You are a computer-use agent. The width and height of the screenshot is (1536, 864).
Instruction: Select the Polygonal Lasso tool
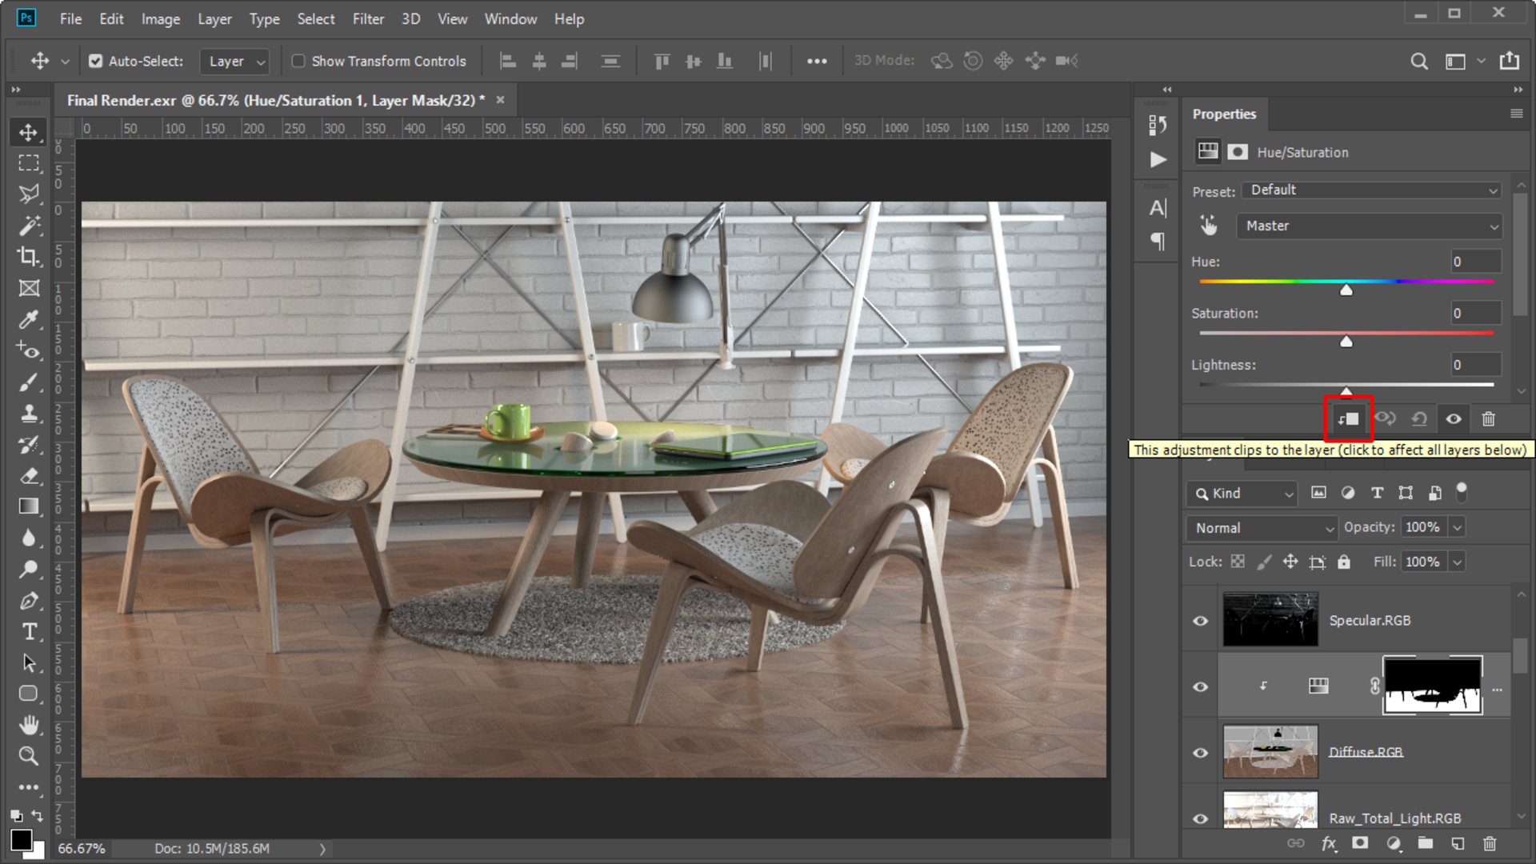29,194
